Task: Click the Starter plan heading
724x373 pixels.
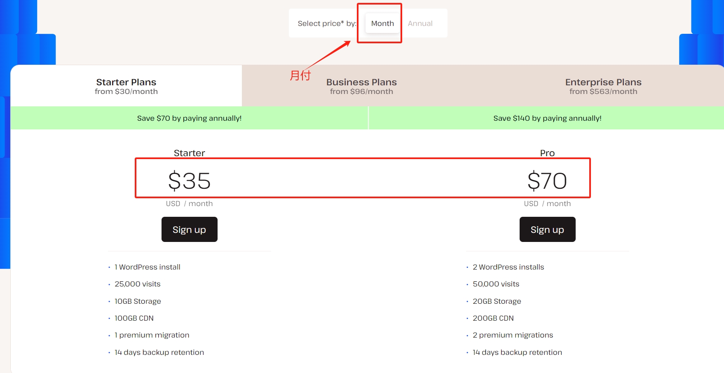Action: coord(189,153)
